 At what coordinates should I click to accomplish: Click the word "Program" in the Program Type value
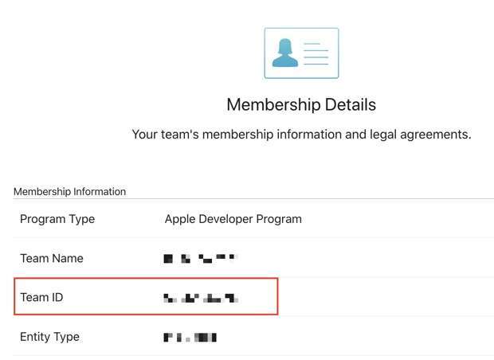pyautogui.click(x=278, y=219)
